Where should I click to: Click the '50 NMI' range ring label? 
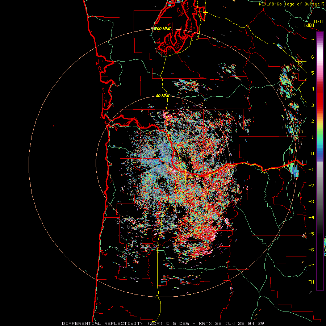tap(163, 96)
